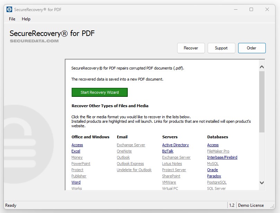Click the Recover button

click(x=191, y=48)
